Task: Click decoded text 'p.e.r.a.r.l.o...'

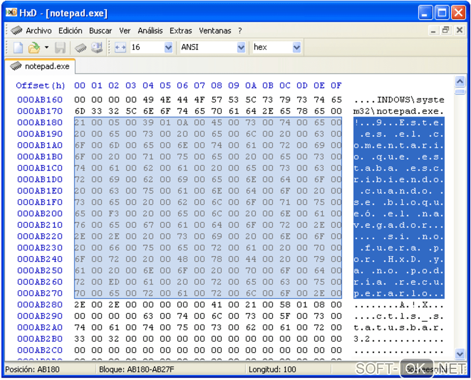Action: [x=399, y=293]
